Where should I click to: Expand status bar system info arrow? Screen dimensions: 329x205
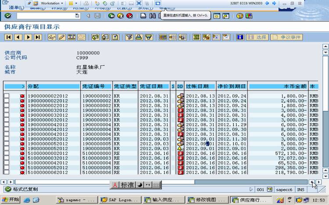251,190
